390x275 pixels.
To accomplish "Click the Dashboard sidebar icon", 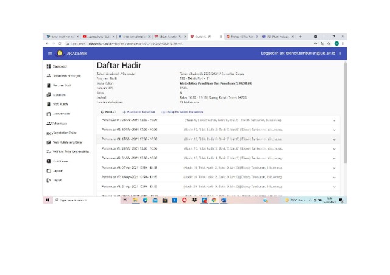I will (x=49, y=66).
